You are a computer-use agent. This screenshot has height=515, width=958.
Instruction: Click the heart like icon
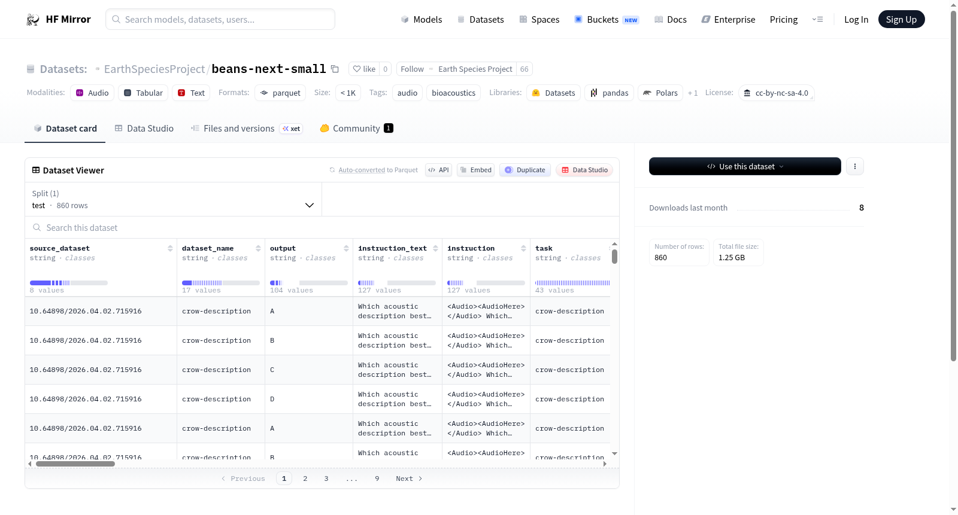(x=357, y=69)
